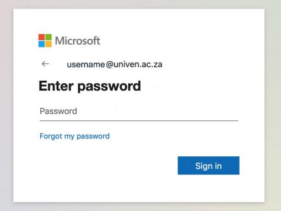Click the Microsoft four-square logo
Screen dimensions: 281x211
coord(45,40)
